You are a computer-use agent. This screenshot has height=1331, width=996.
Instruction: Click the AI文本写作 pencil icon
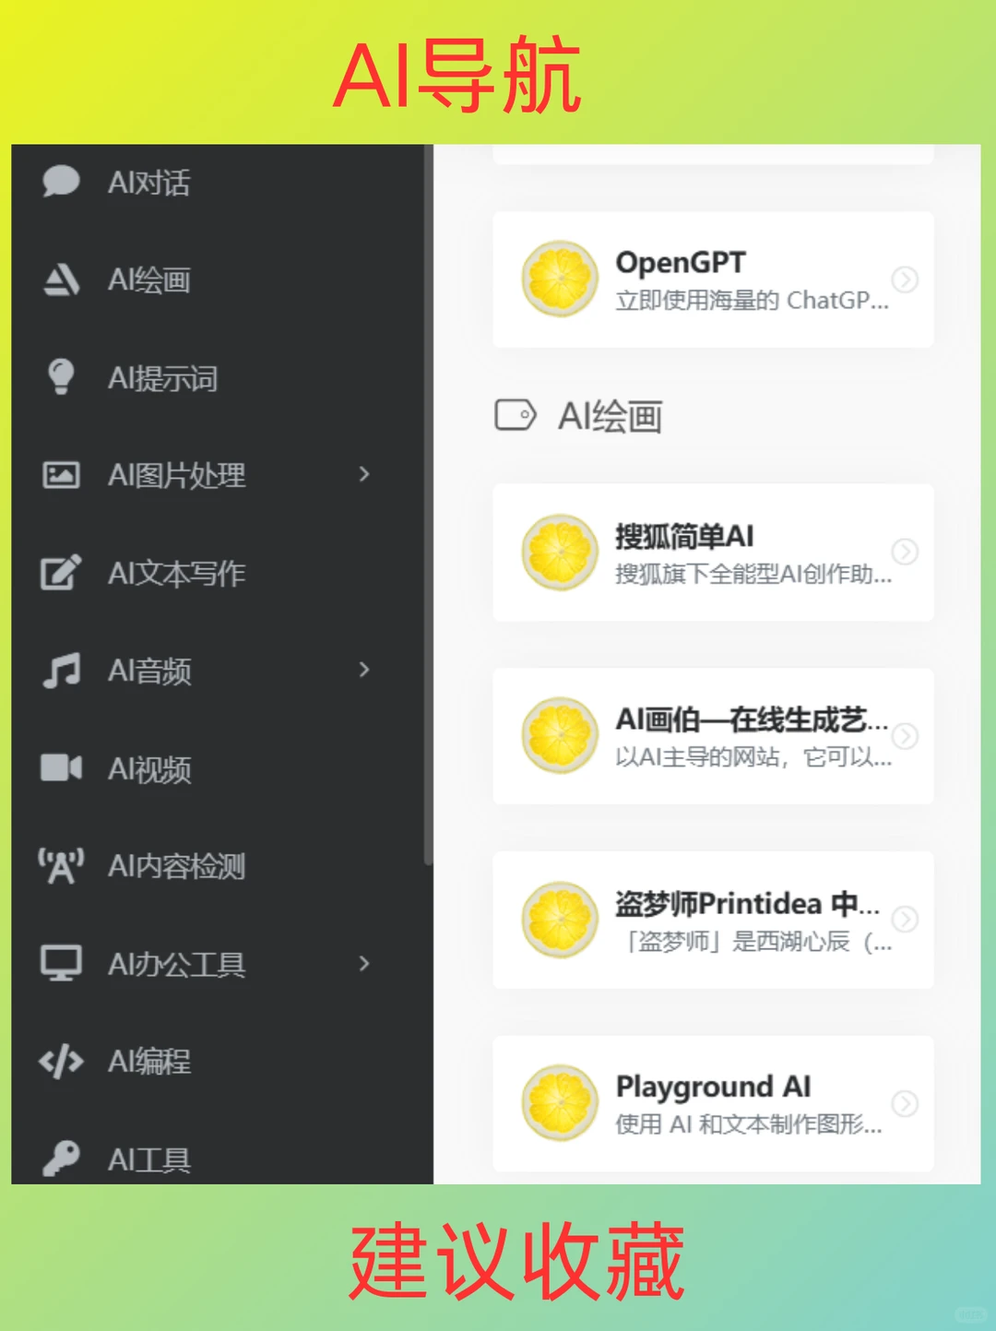point(60,574)
